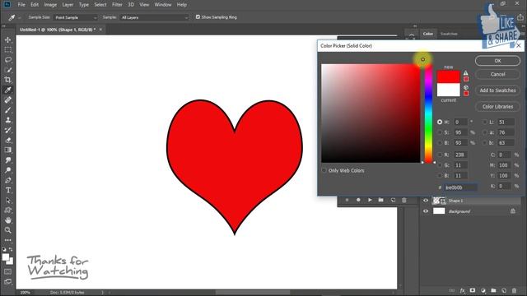Select the Eyedropper tool in toolbar
The height and width of the screenshot is (296, 527).
coord(7,90)
